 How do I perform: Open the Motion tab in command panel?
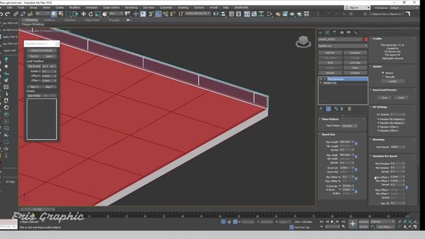342,33
